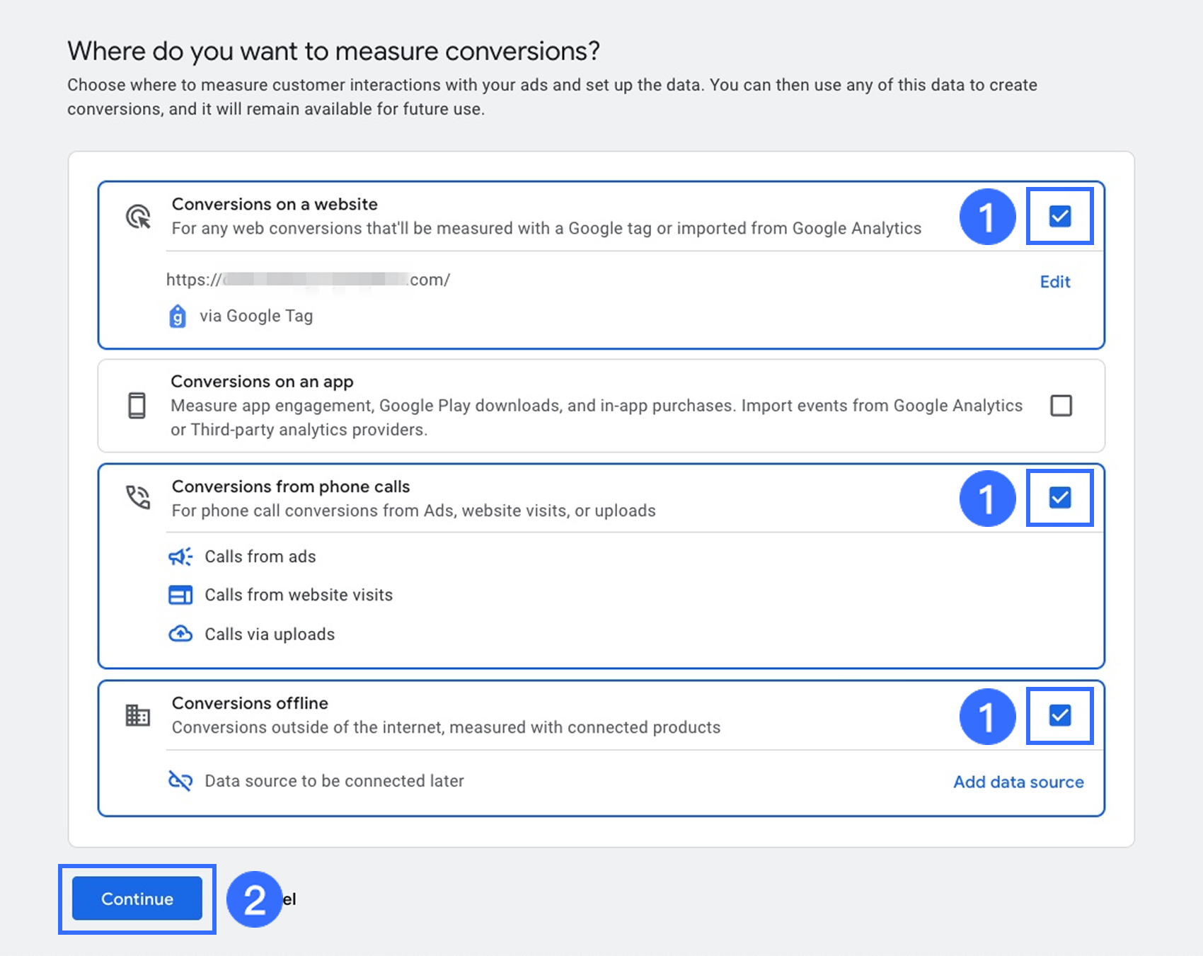
Task: Click the Calls from website visits icon
Action: pyautogui.click(x=180, y=595)
